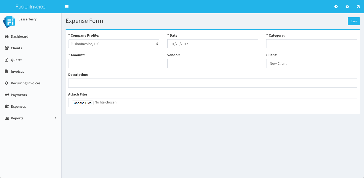The image size is (364, 178).
Task: Click into the Amount field
Action: 114,64
